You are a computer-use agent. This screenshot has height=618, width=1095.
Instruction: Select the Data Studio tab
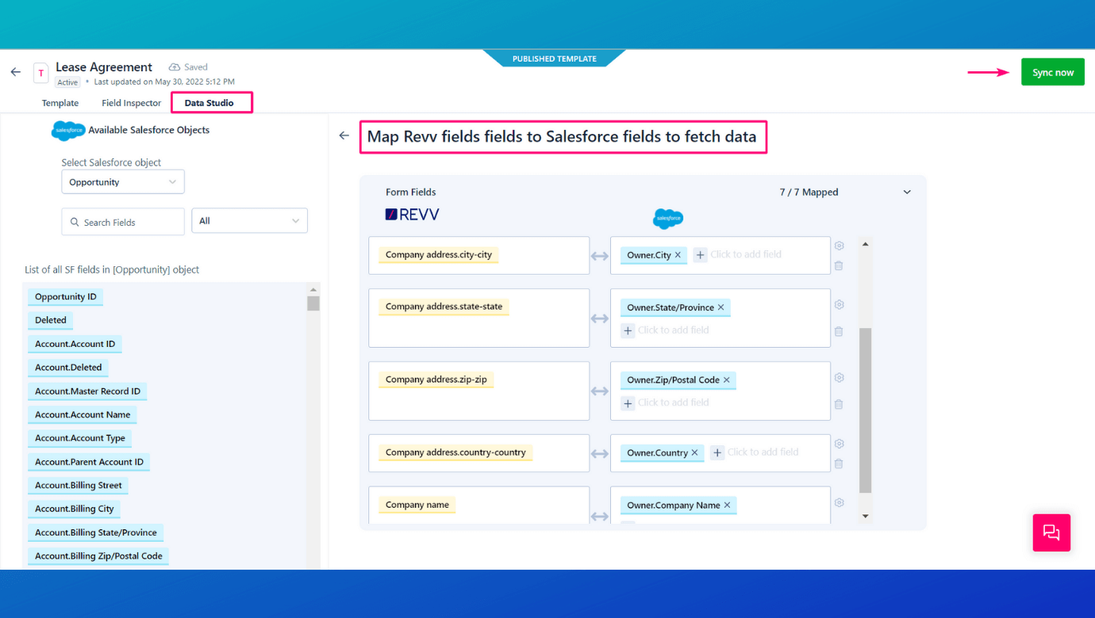(209, 103)
